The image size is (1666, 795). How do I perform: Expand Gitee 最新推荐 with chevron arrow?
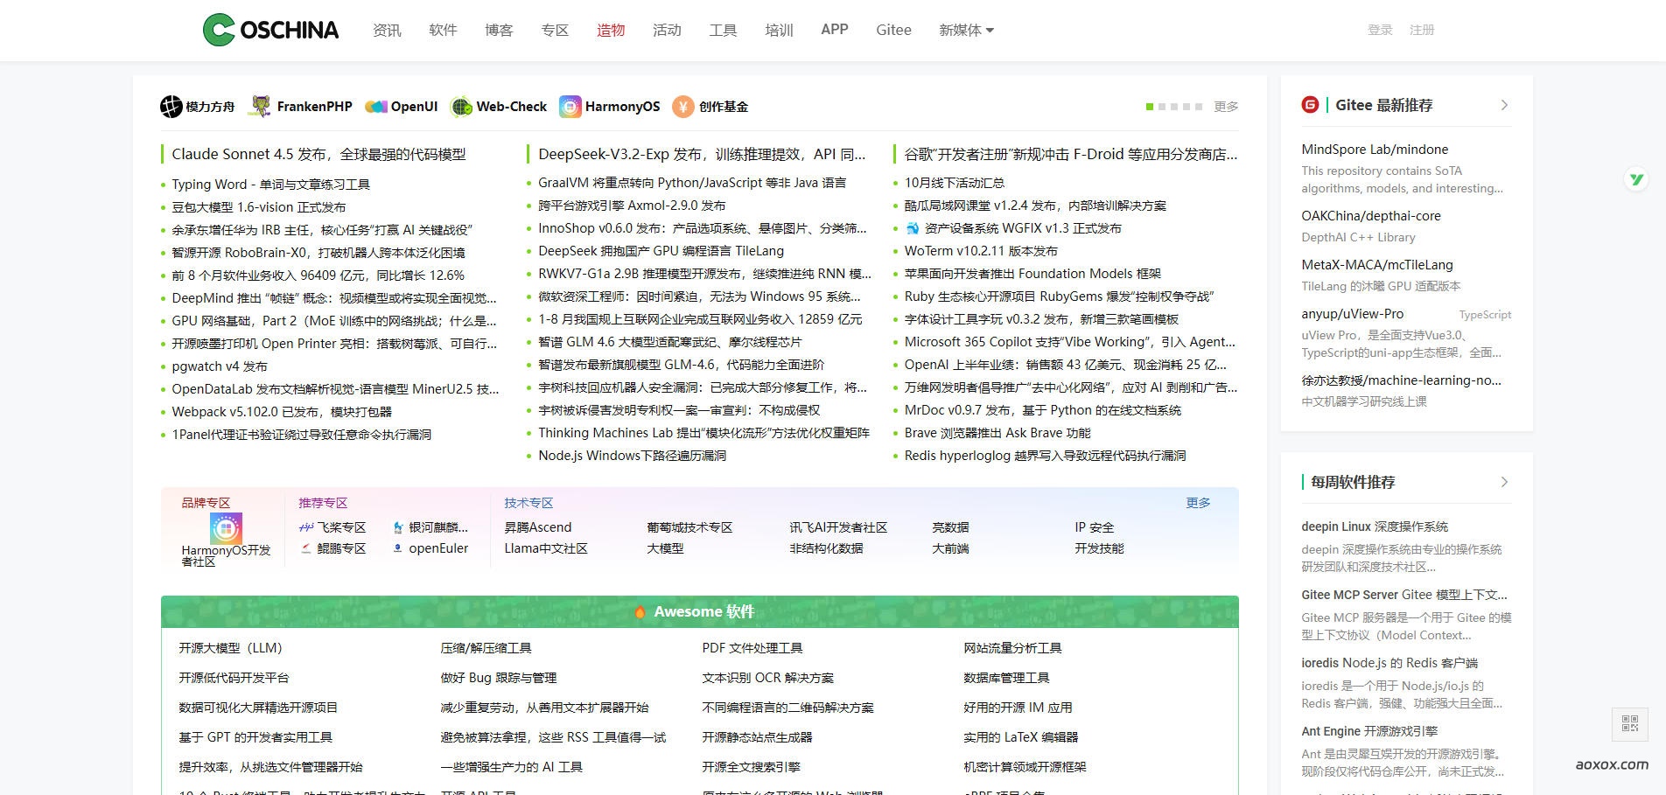[1504, 105]
